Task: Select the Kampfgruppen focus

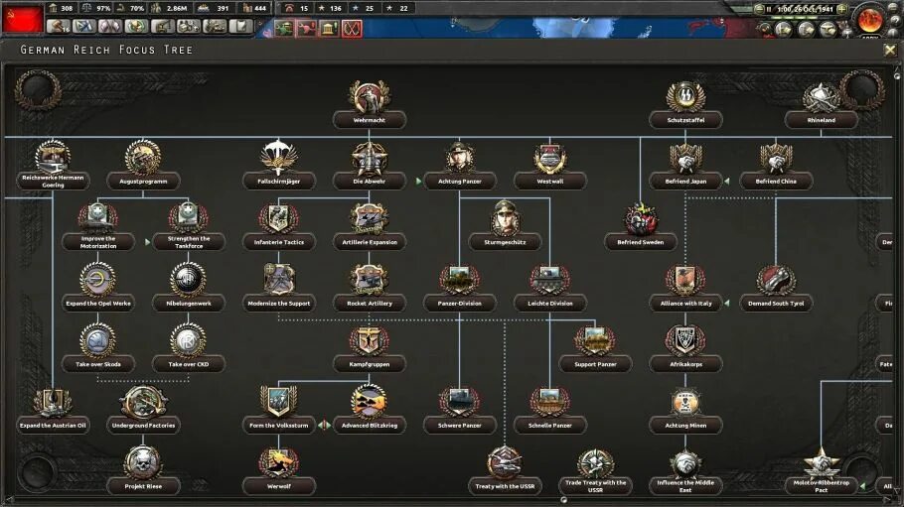Action: [x=370, y=349]
